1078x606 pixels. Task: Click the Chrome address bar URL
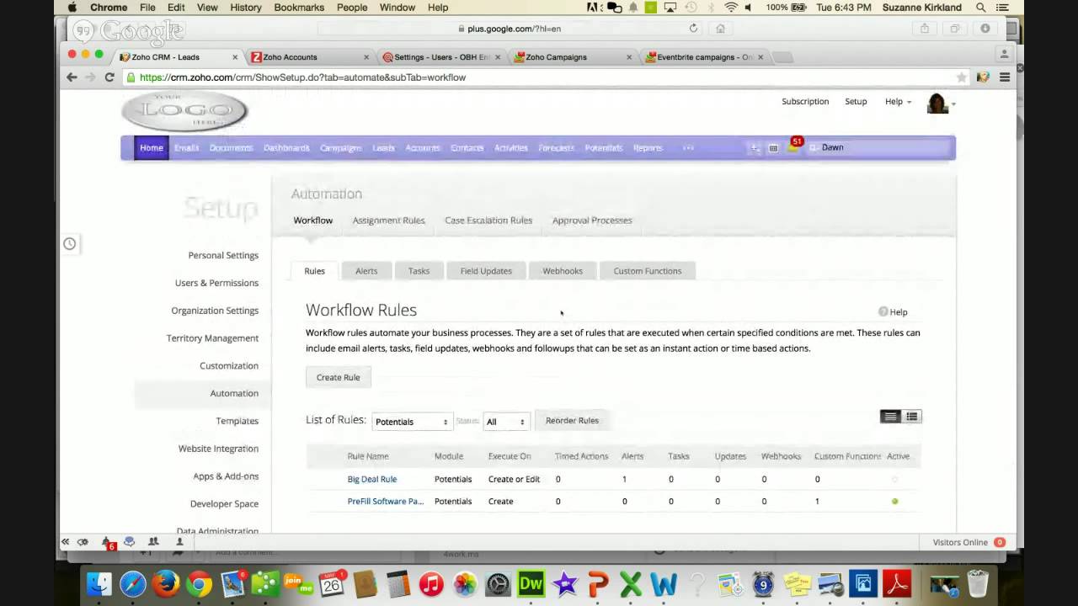pos(303,77)
